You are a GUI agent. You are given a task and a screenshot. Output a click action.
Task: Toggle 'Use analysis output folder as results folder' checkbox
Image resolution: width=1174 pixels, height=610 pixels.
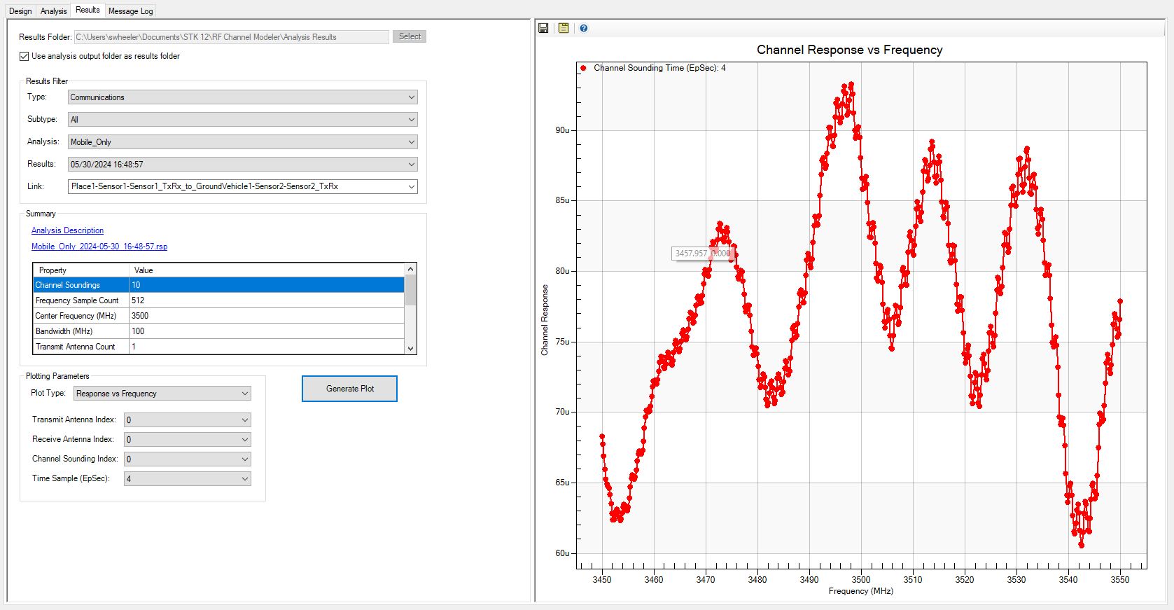(25, 56)
